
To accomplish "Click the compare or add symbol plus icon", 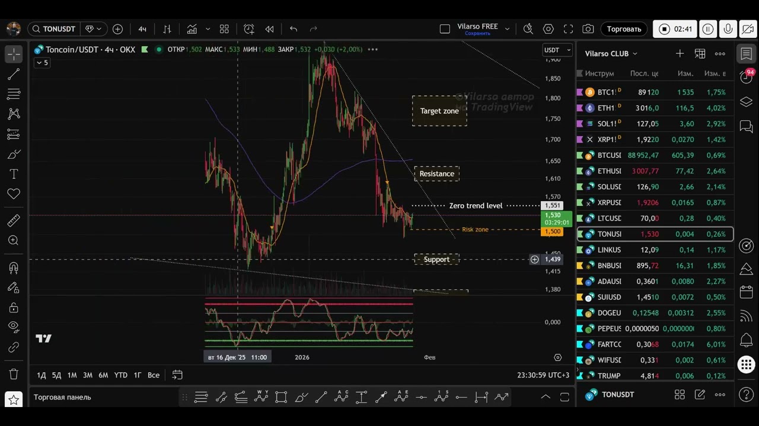I will point(117,29).
